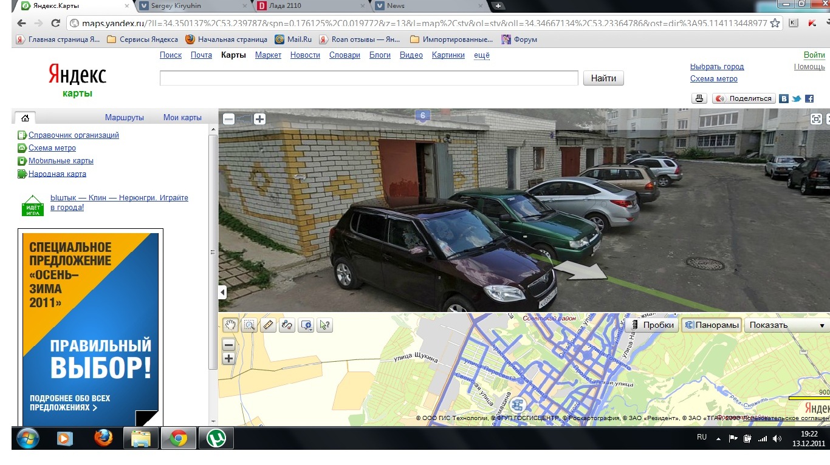Open the Мобильные карты link

tap(61, 161)
